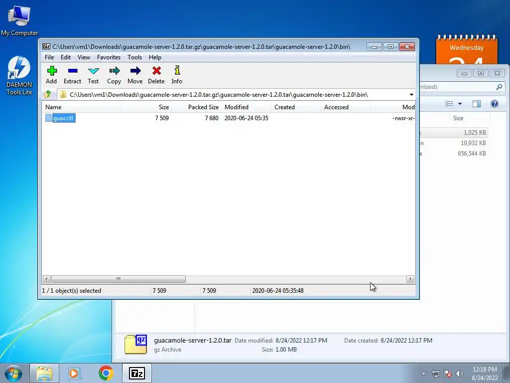Open the Edit menu

66,57
